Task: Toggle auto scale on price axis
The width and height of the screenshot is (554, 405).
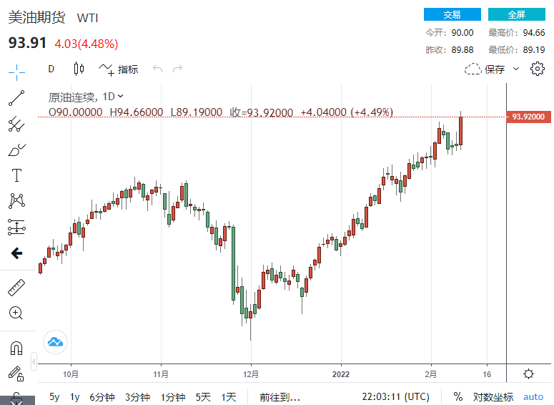Action: 533,396
